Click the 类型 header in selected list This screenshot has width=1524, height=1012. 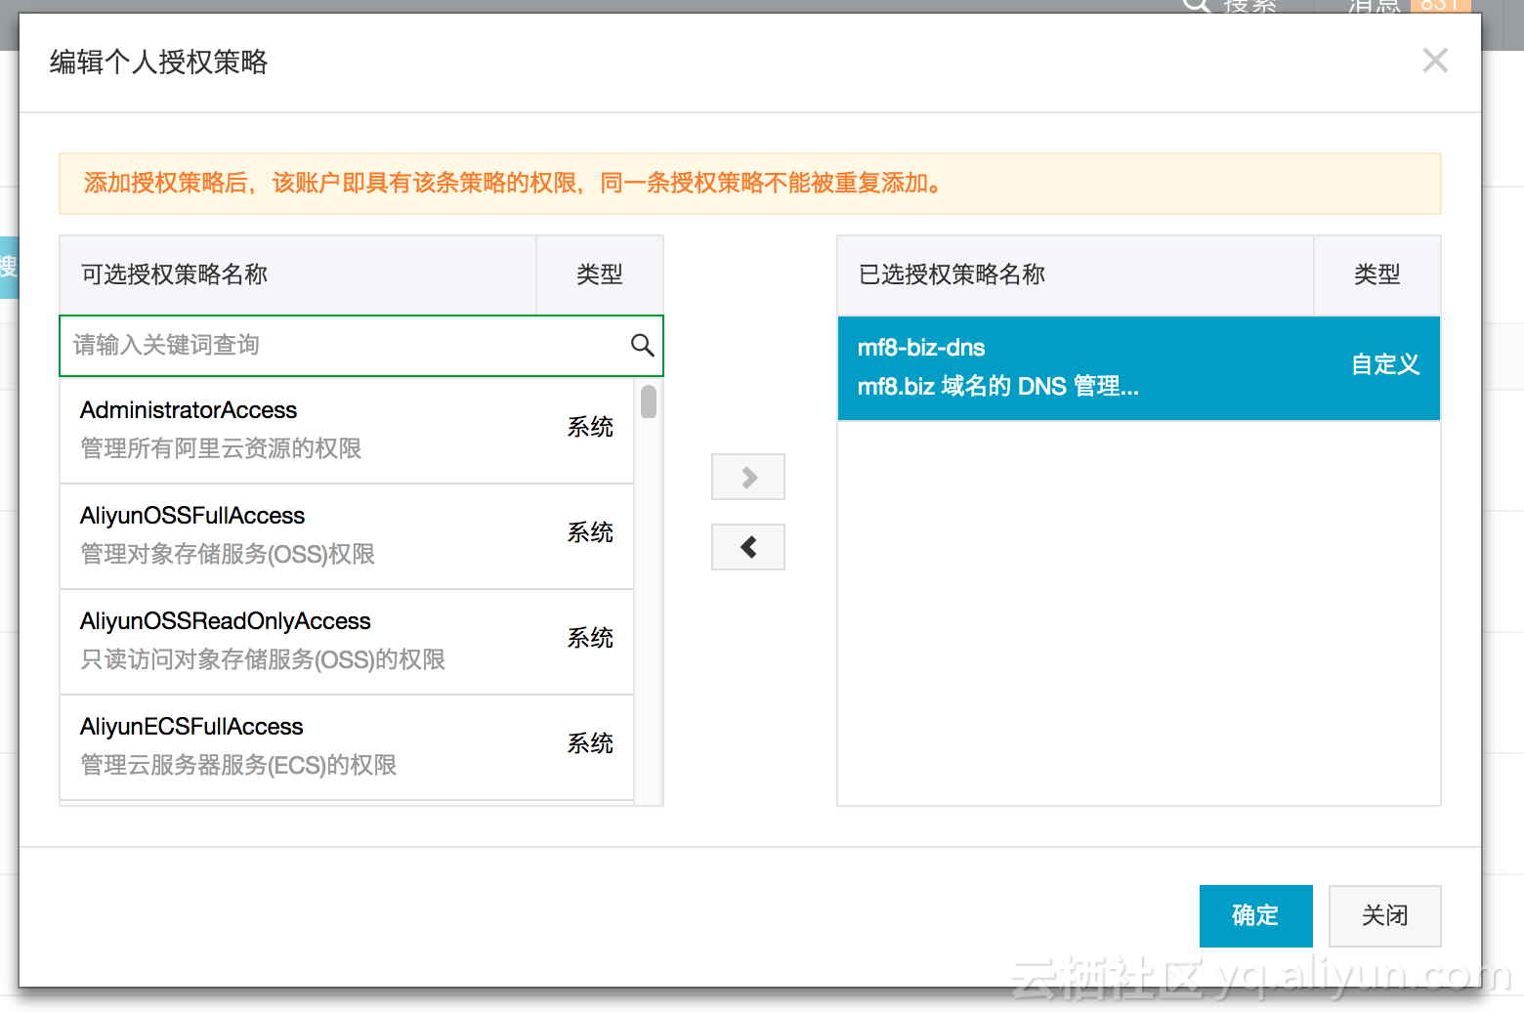[1377, 274]
